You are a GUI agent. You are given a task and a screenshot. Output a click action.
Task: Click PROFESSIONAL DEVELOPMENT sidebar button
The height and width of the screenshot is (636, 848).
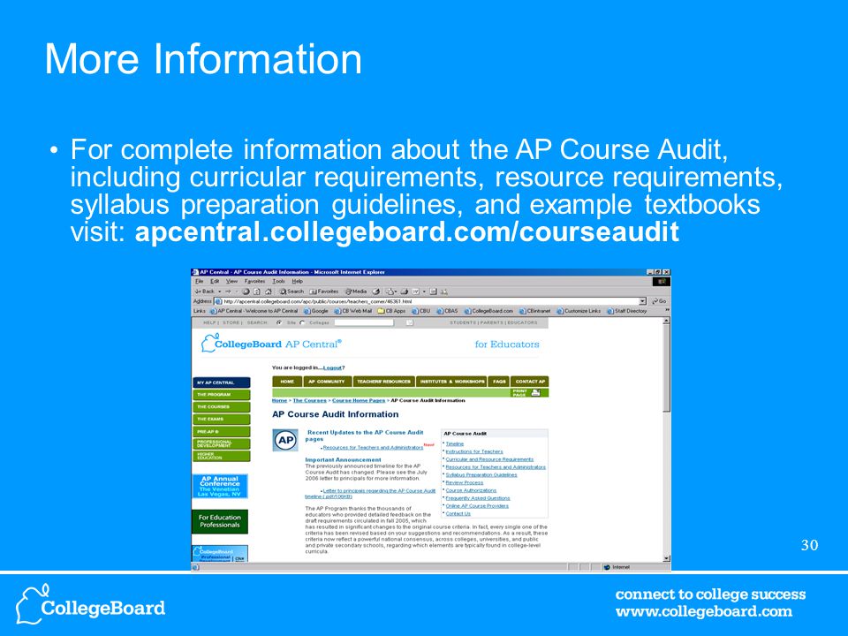221,444
